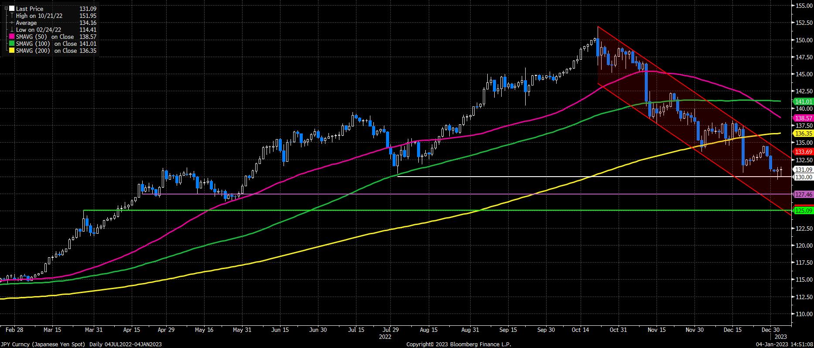
Task: Click the green 141.01 price axis tag
Action: pos(803,102)
